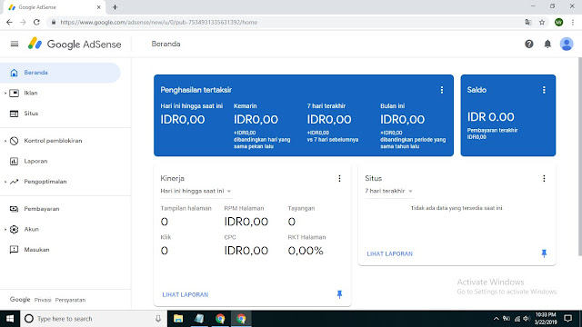Click the Laporan chart icon

click(15, 162)
